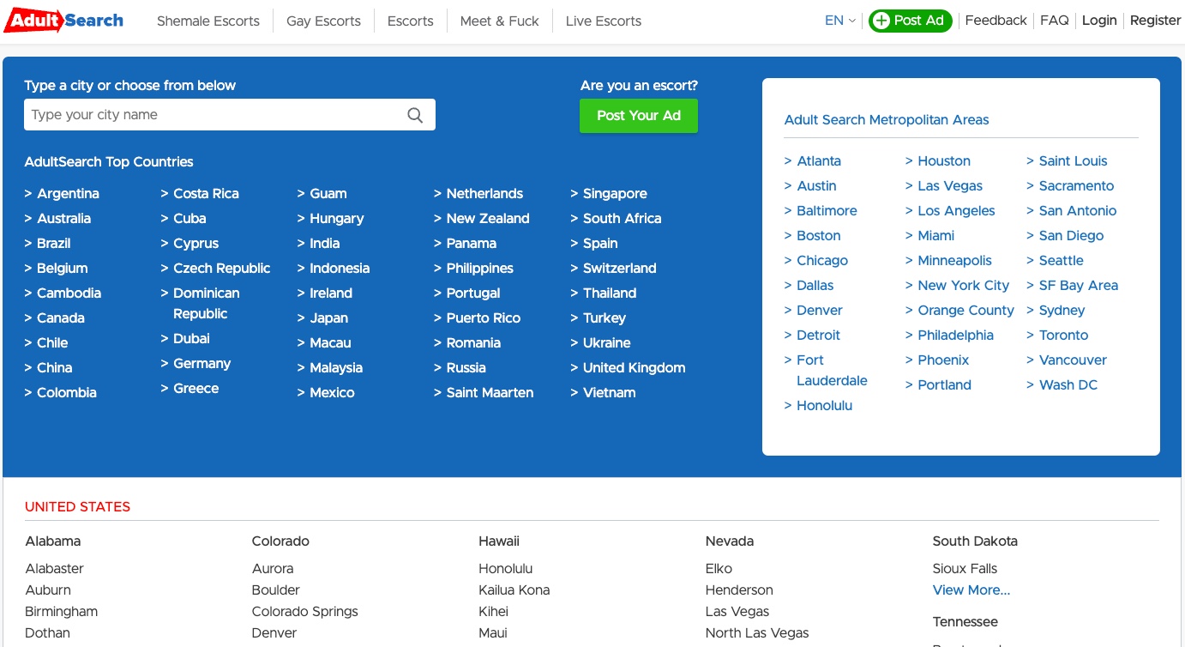Select Mexico from Top Countries
Screen dimensions: 1185x647
(x=332, y=393)
